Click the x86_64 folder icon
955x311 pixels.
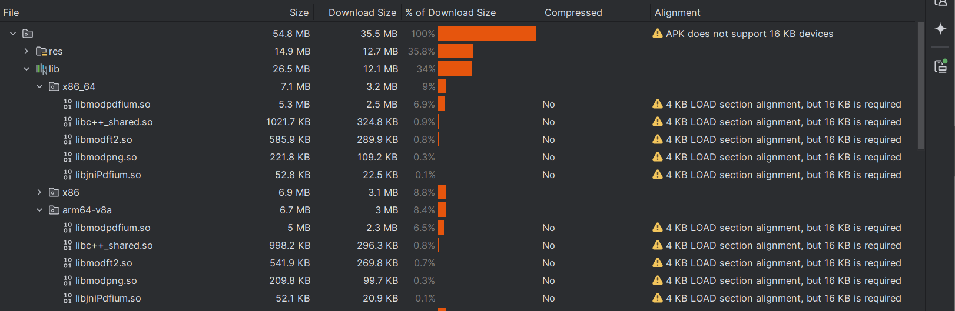pyautogui.click(x=54, y=86)
